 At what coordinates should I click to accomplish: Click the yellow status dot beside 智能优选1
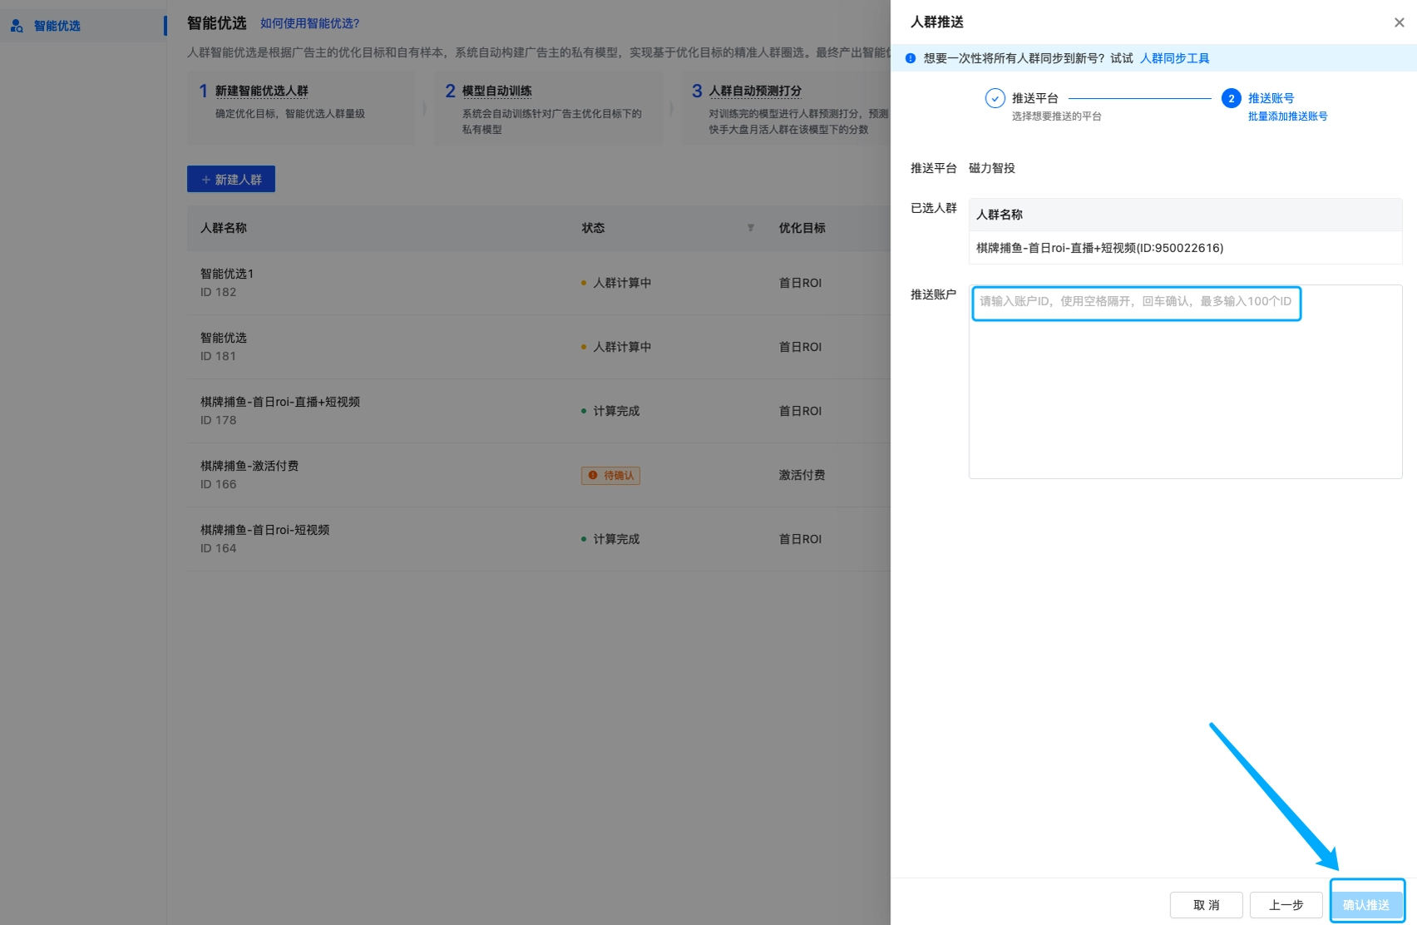pos(583,283)
